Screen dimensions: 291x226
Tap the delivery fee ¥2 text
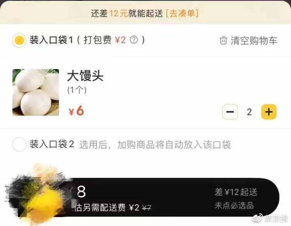point(134,207)
